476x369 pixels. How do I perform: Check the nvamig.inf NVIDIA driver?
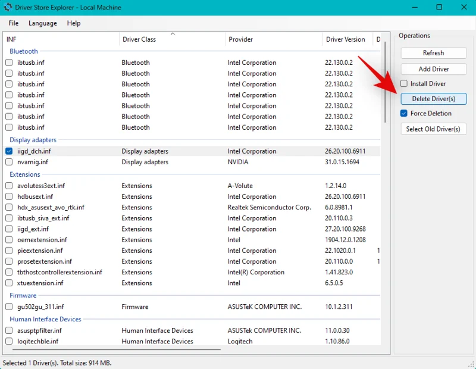pos(9,162)
